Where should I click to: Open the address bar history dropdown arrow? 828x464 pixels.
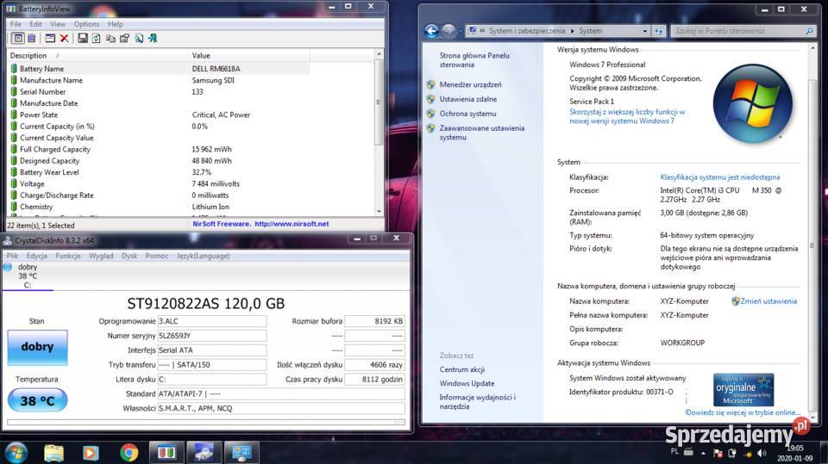click(x=645, y=31)
